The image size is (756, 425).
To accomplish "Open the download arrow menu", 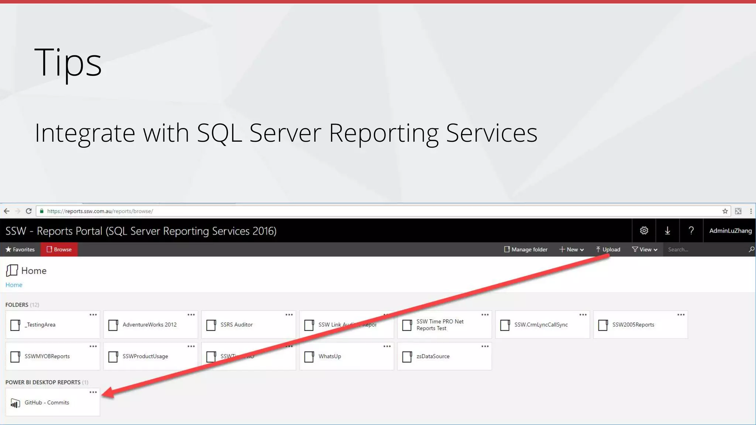I will tap(667, 231).
